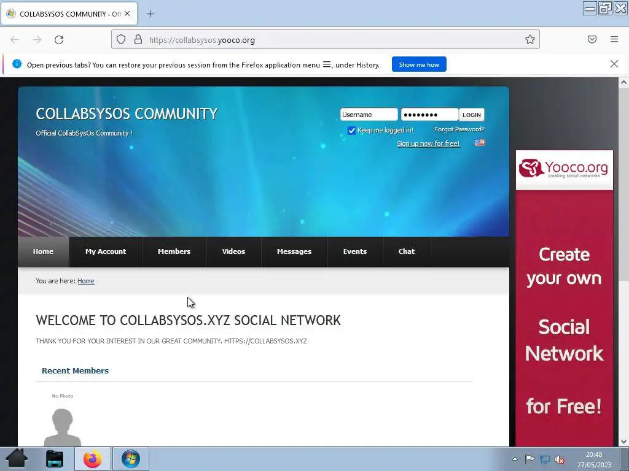
Task: Click Show me how button
Action: coord(419,64)
